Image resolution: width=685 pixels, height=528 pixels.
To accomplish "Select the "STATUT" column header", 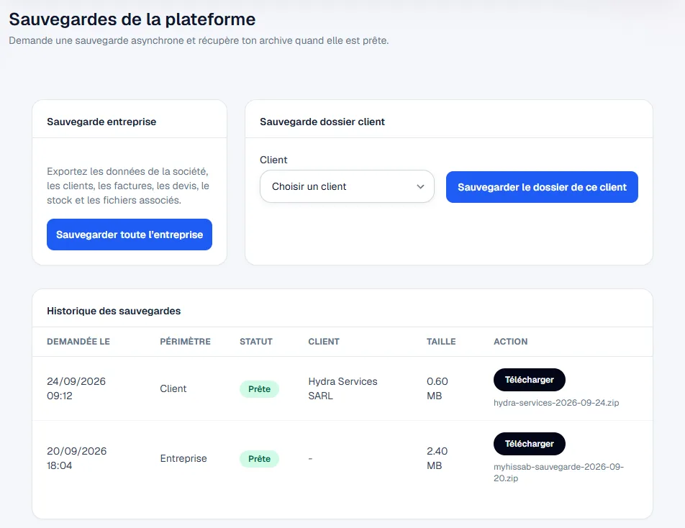I will click(x=256, y=342).
